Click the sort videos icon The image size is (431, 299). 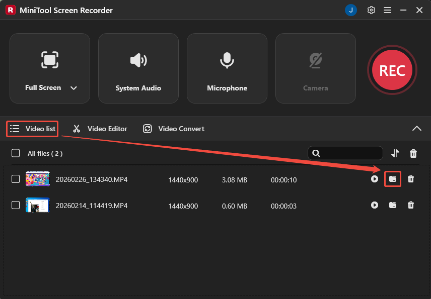tap(395, 153)
